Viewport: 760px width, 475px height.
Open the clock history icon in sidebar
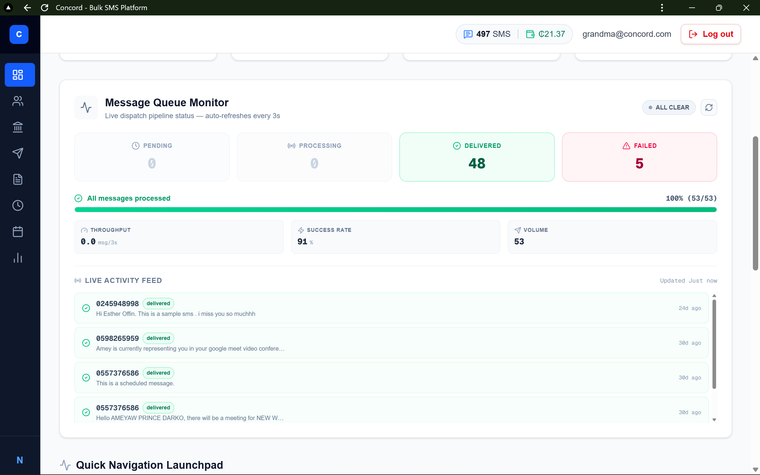point(18,205)
